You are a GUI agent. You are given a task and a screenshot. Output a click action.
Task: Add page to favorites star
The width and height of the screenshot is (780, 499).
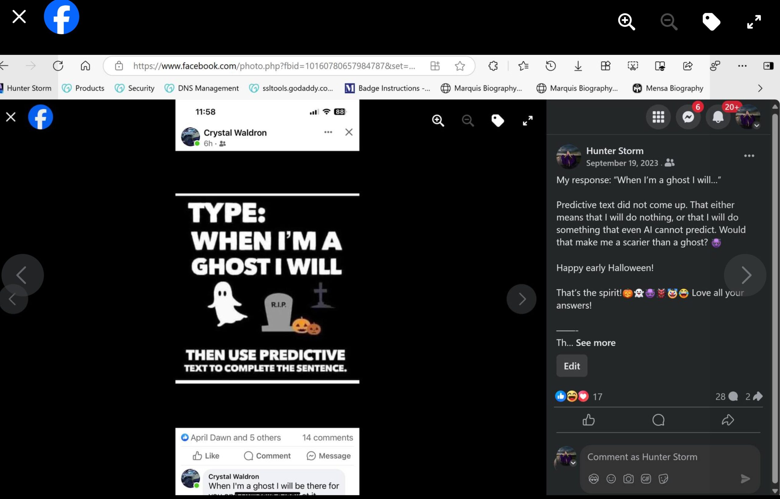[460, 66]
